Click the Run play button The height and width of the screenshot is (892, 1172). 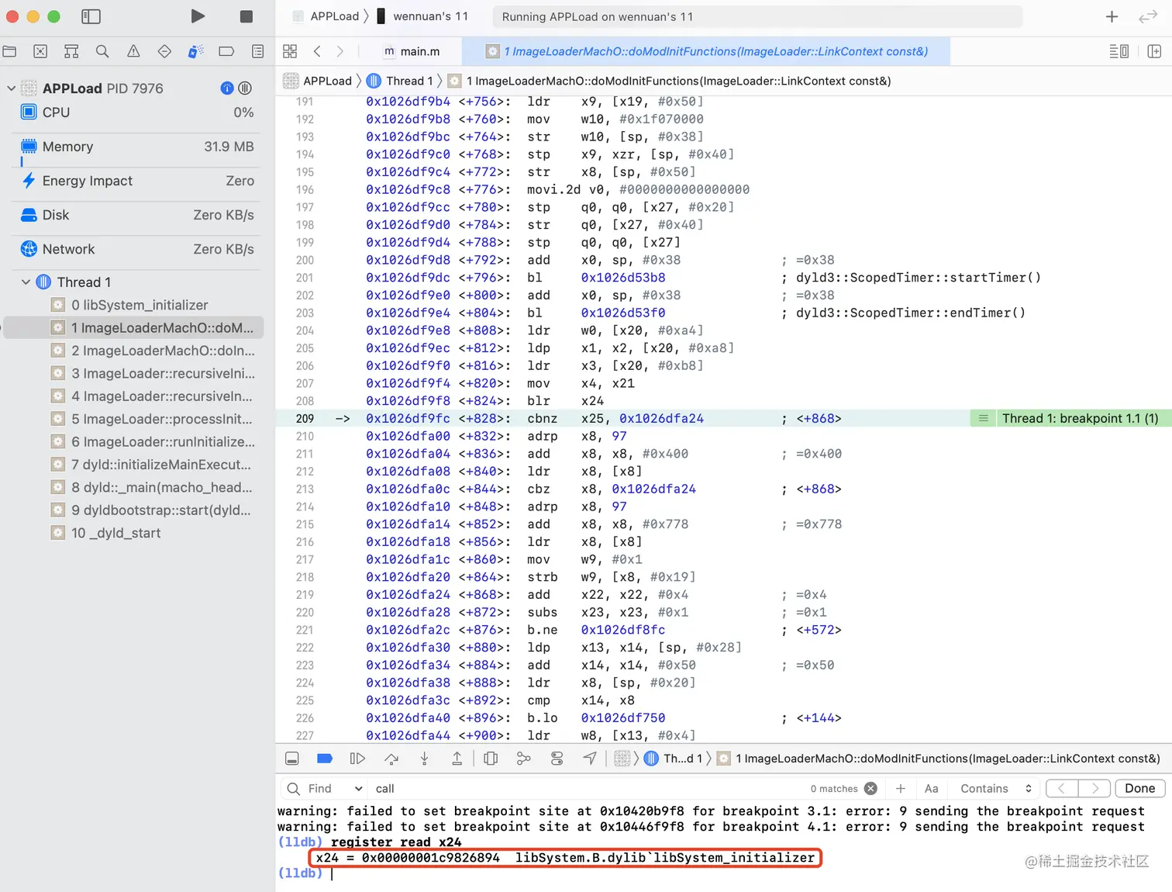(x=198, y=16)
